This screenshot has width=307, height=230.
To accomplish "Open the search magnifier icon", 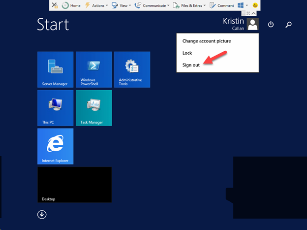I will [288, 25].
